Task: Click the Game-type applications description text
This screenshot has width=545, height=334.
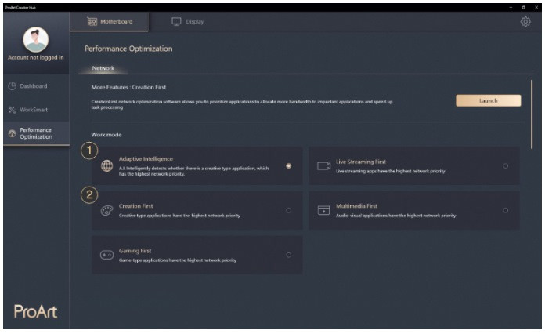Action: (178, 260)
